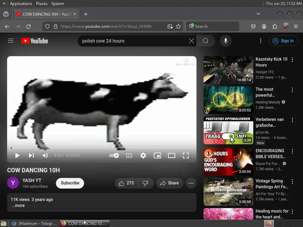Screen dimensions: 303x227
Task: Click the Firefox Search field
Action: [212, 26]
